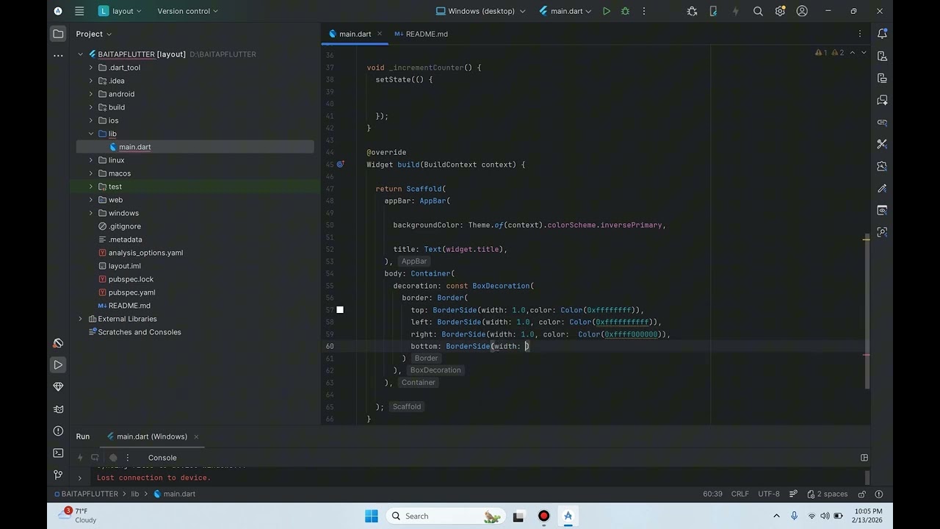Viewport: 940px width, 529px height.
Task: Expand the test folder
Action: tap(91, 187)
